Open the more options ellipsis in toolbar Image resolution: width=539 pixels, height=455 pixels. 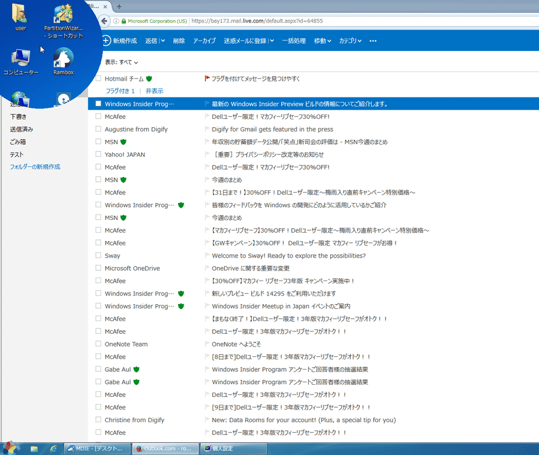[x=373, y=41]
